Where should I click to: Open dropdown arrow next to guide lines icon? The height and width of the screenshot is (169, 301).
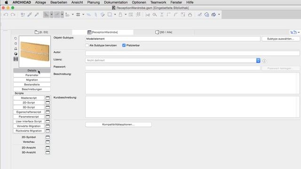pos(51,15)
